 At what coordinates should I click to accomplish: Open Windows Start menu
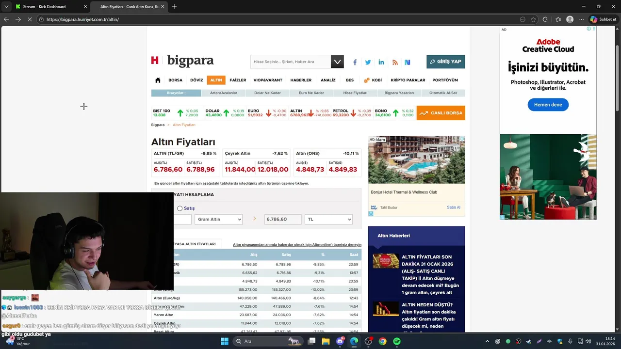[225, 341]
